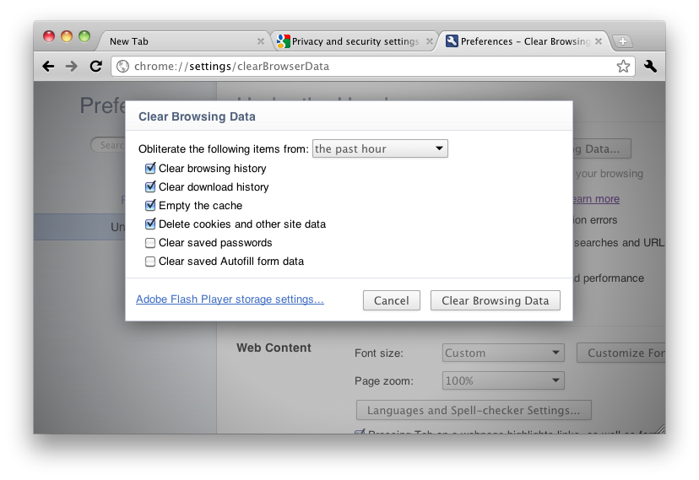Reload the page with refresh icon
The width and height of the screenshot is (699, 480).
[95, 67]
